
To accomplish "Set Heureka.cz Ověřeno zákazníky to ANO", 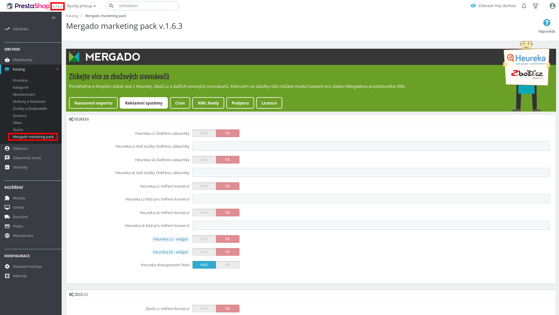I will pos(204,133).
